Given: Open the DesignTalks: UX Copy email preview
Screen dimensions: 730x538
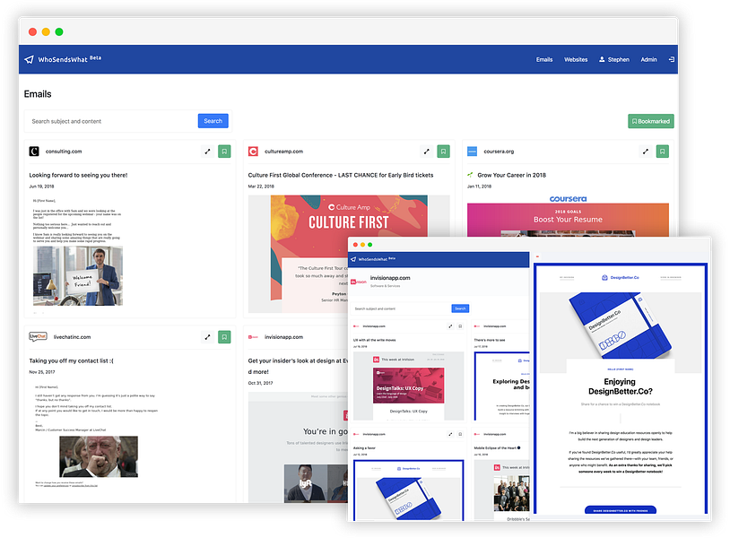Looking at the screenshot, I should 408,386.
